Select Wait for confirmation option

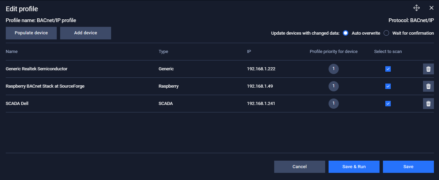tap(386, 33)
